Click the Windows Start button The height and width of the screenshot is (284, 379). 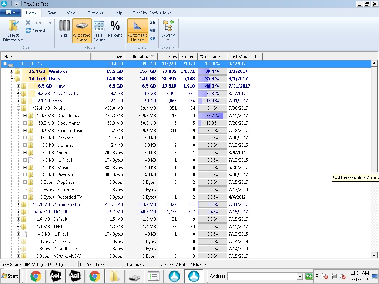[10, 276]
